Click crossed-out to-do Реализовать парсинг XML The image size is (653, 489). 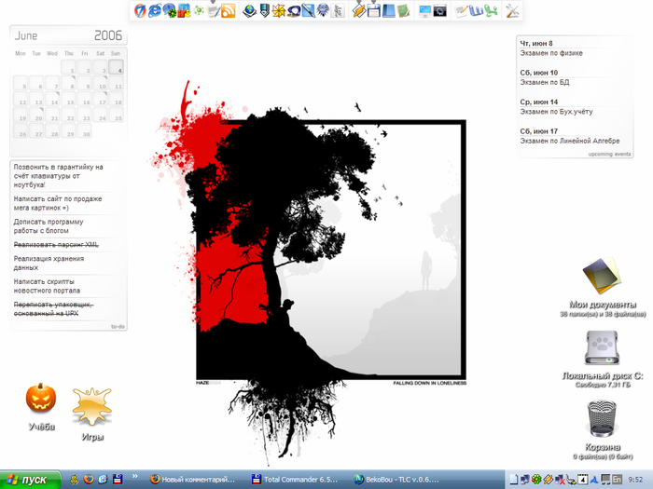tap(56, 244)
